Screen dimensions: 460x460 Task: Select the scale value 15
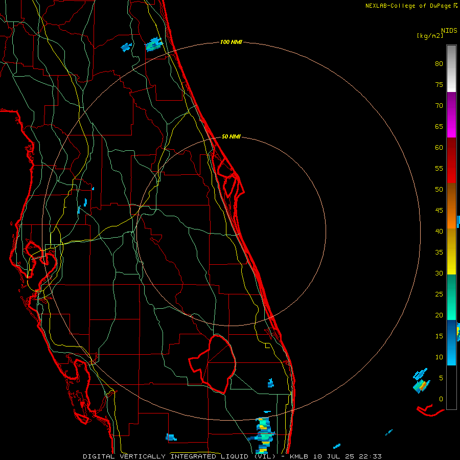coord(439,336)
